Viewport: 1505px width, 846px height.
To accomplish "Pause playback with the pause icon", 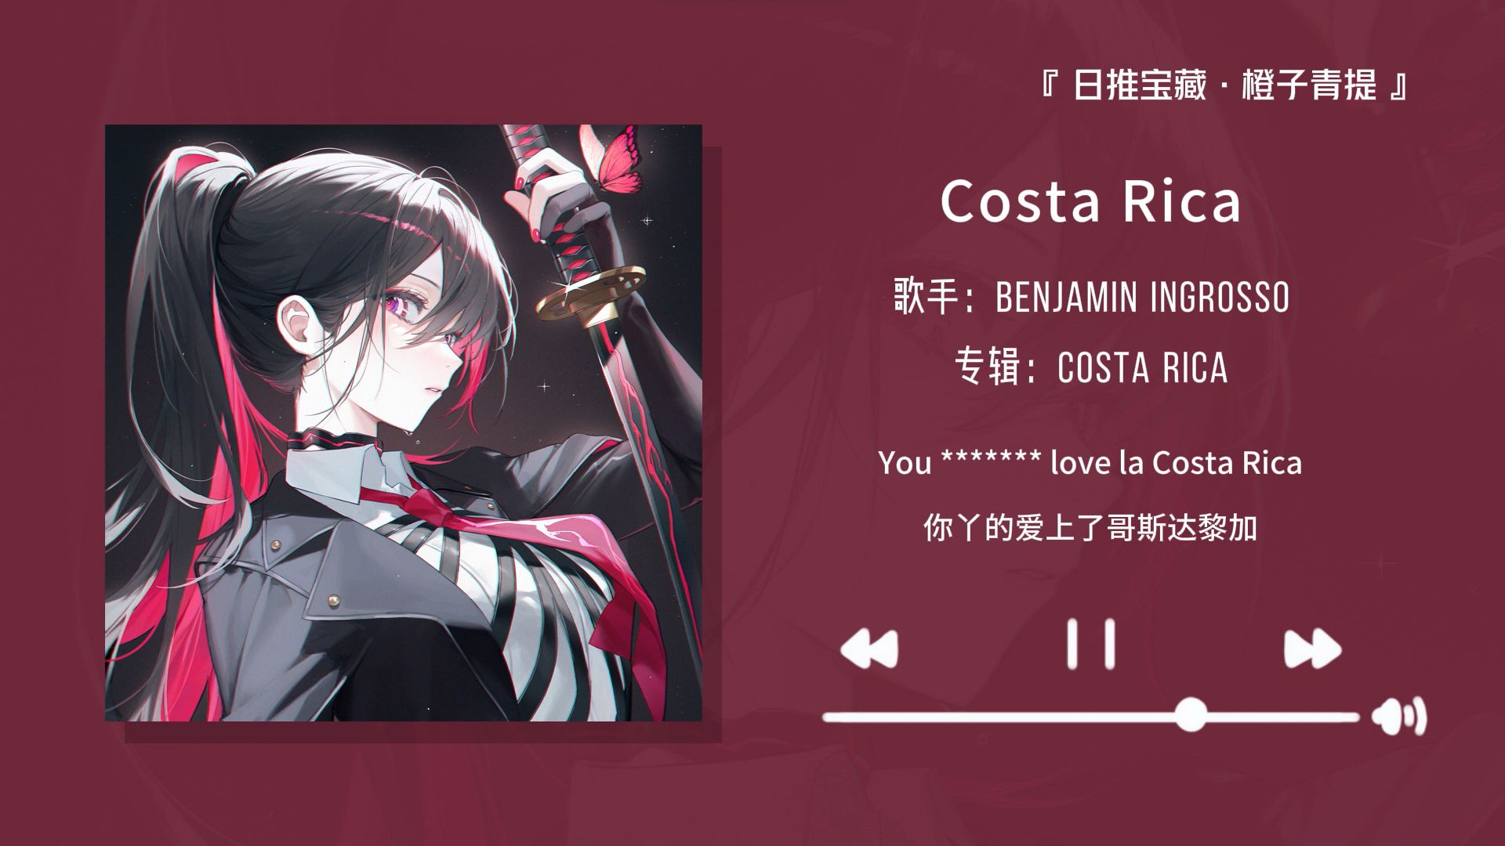I will click(1090, 644).
